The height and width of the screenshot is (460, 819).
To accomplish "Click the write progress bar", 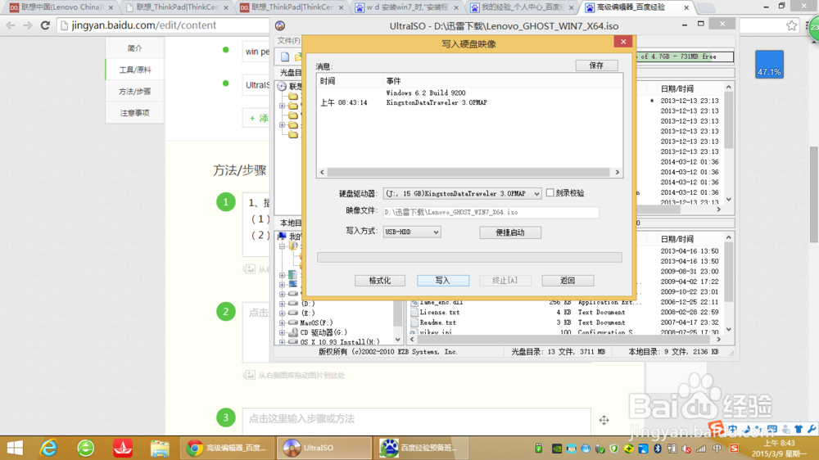I will click(x=469, y=257).
